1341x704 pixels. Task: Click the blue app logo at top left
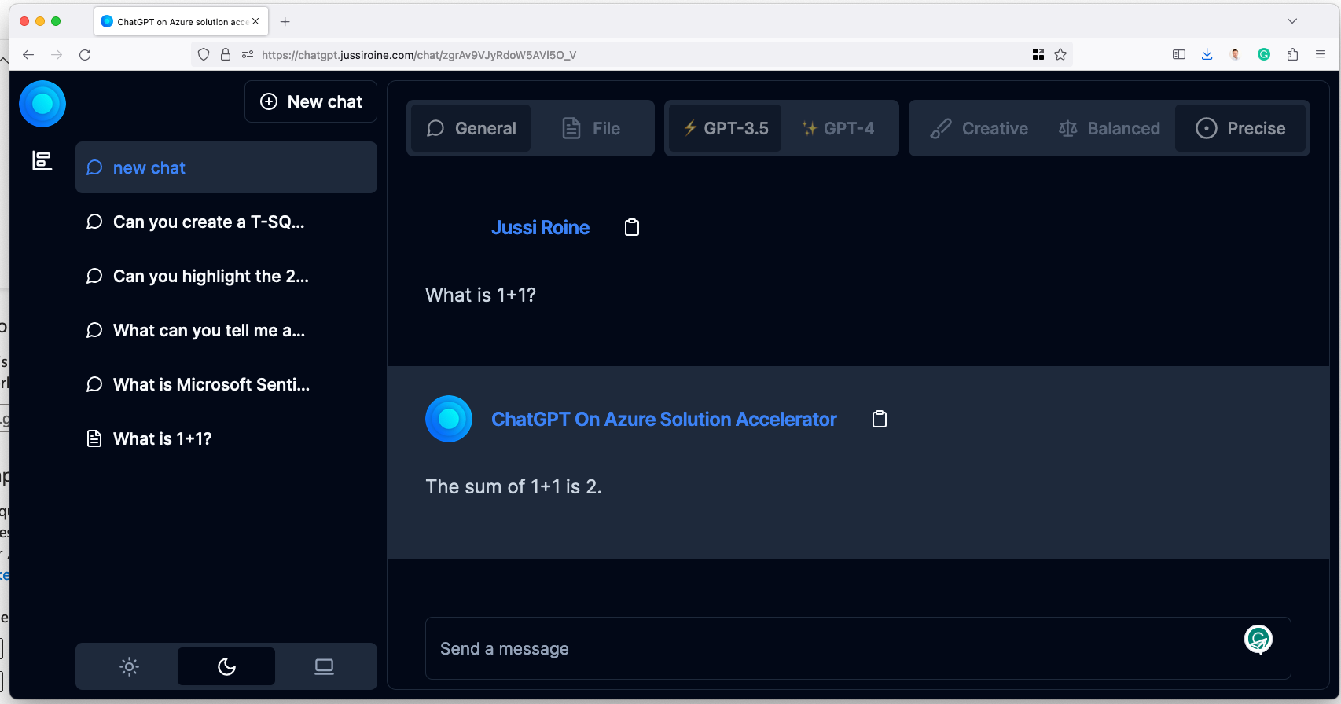click(x=42, y=104)
